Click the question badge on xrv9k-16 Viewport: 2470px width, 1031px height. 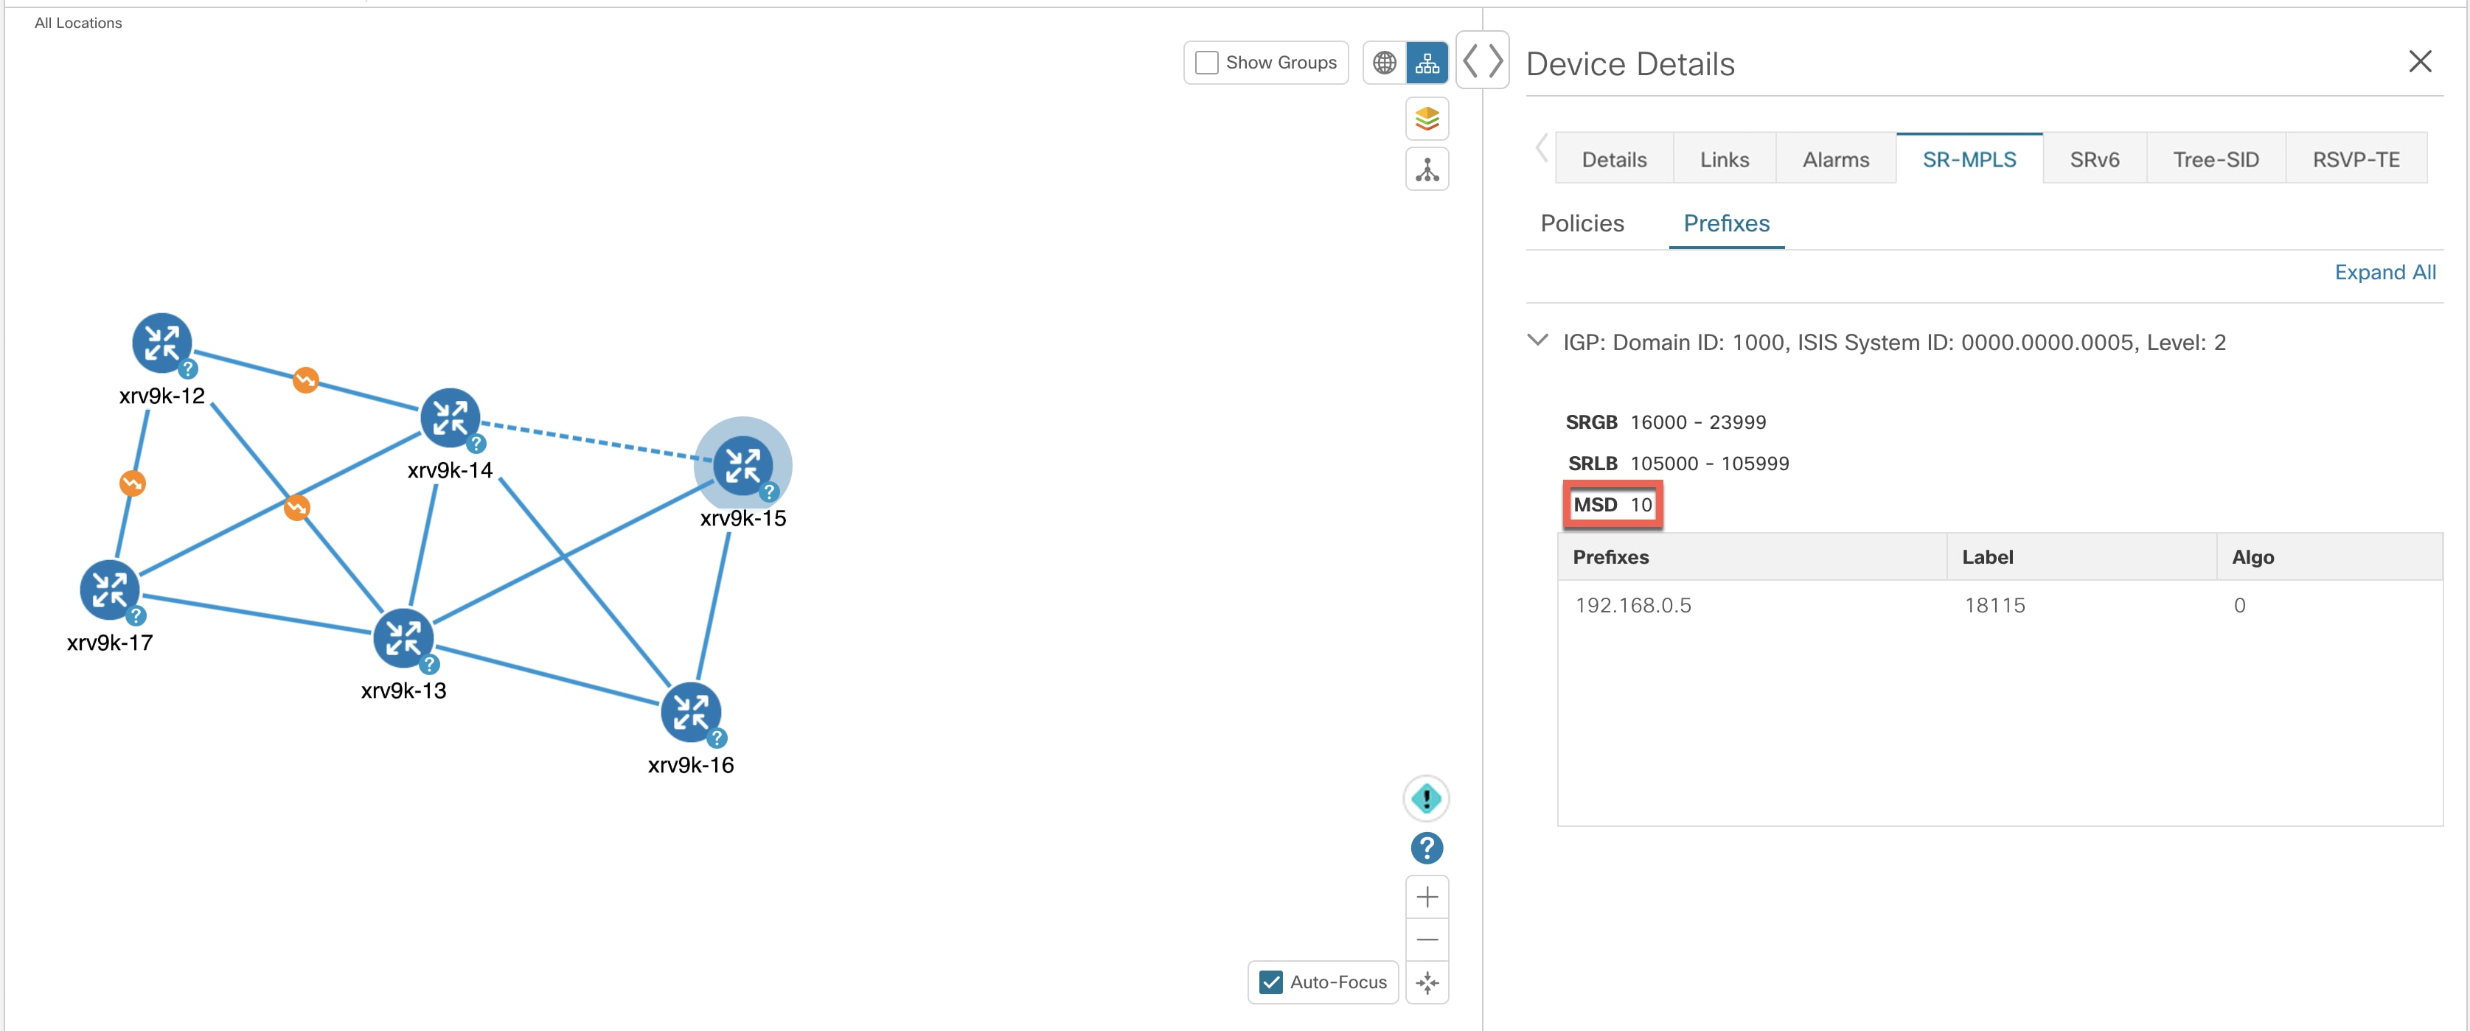pyautogui.click(x=717, y=737)
